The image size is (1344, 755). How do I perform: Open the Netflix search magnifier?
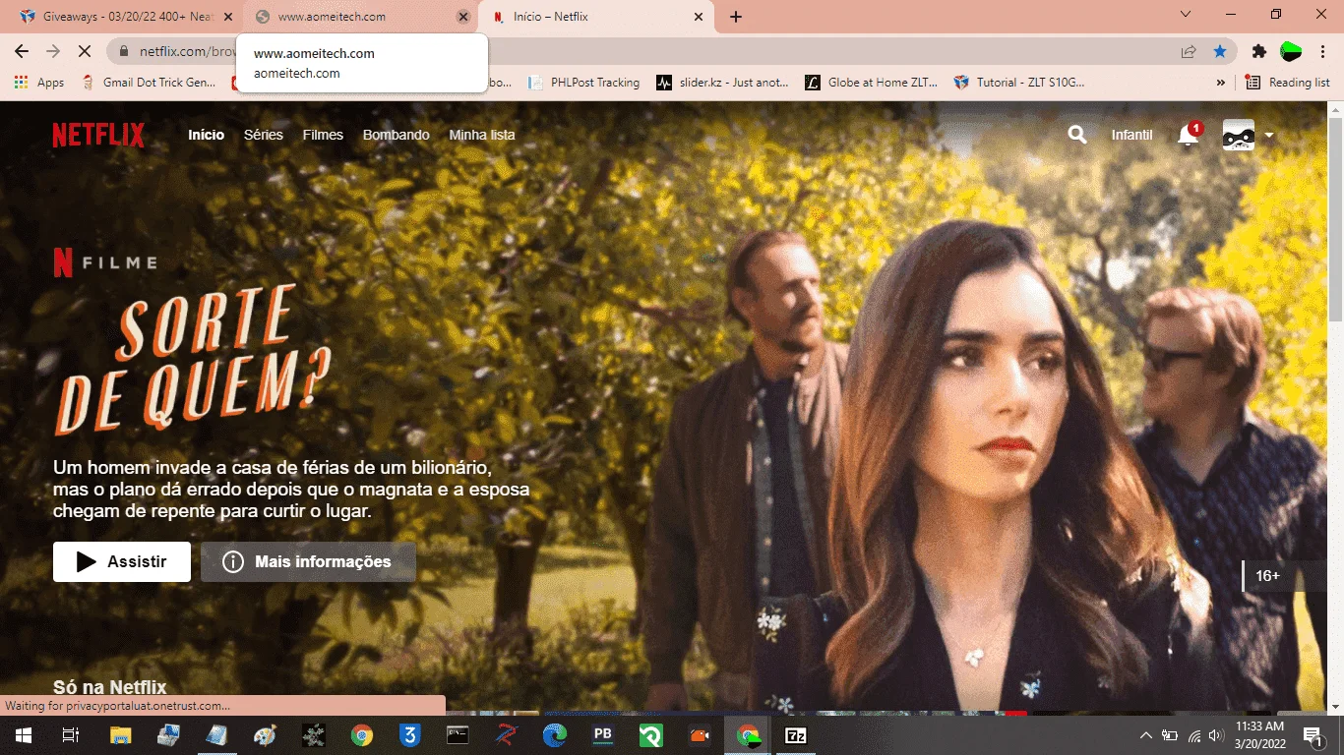coord(1077,135)
